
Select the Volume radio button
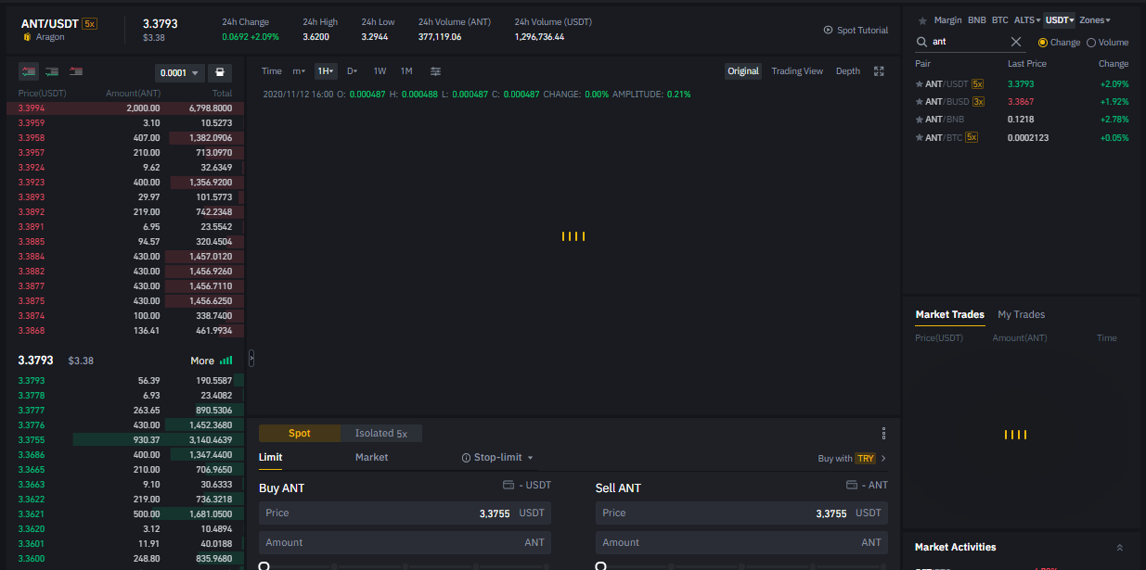point(1090,43)
